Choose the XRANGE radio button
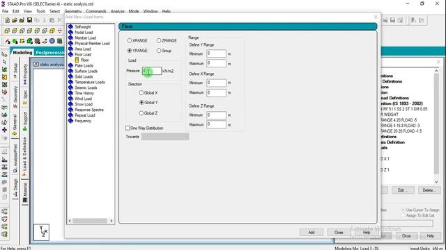This screenshot has width=446, height=250. pyautogui.click(x=130, y=40)
